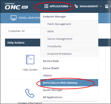Open Quote Manager from the menu
111x104 pixels.
pos(69,90)
